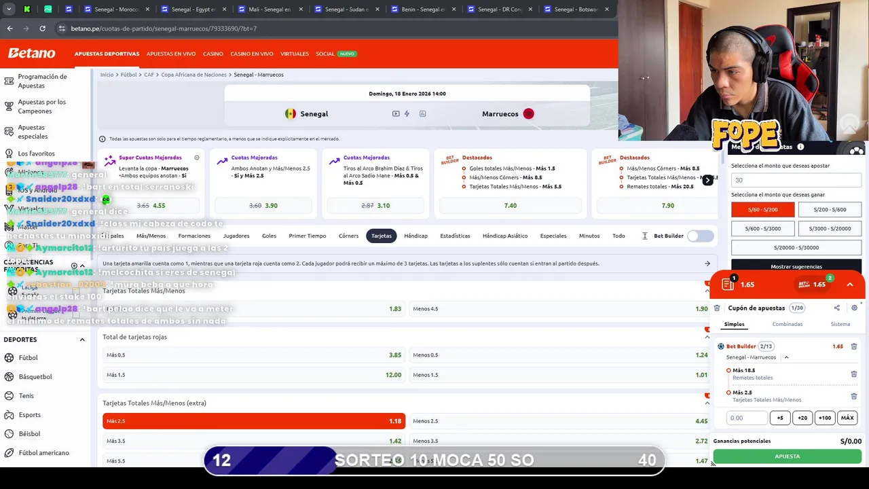Image resolution: width=869 pixels, height=489 pixels.
Task: Clear the whole bet slip with trash icon
Action: click(717, 308)
